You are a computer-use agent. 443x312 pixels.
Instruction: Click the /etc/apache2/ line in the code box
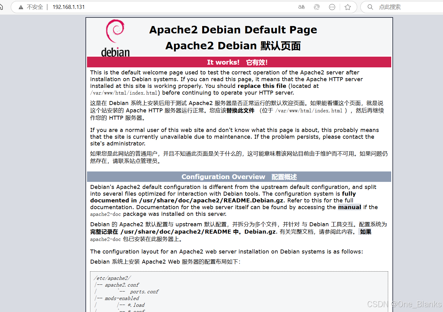pos(112,278)
